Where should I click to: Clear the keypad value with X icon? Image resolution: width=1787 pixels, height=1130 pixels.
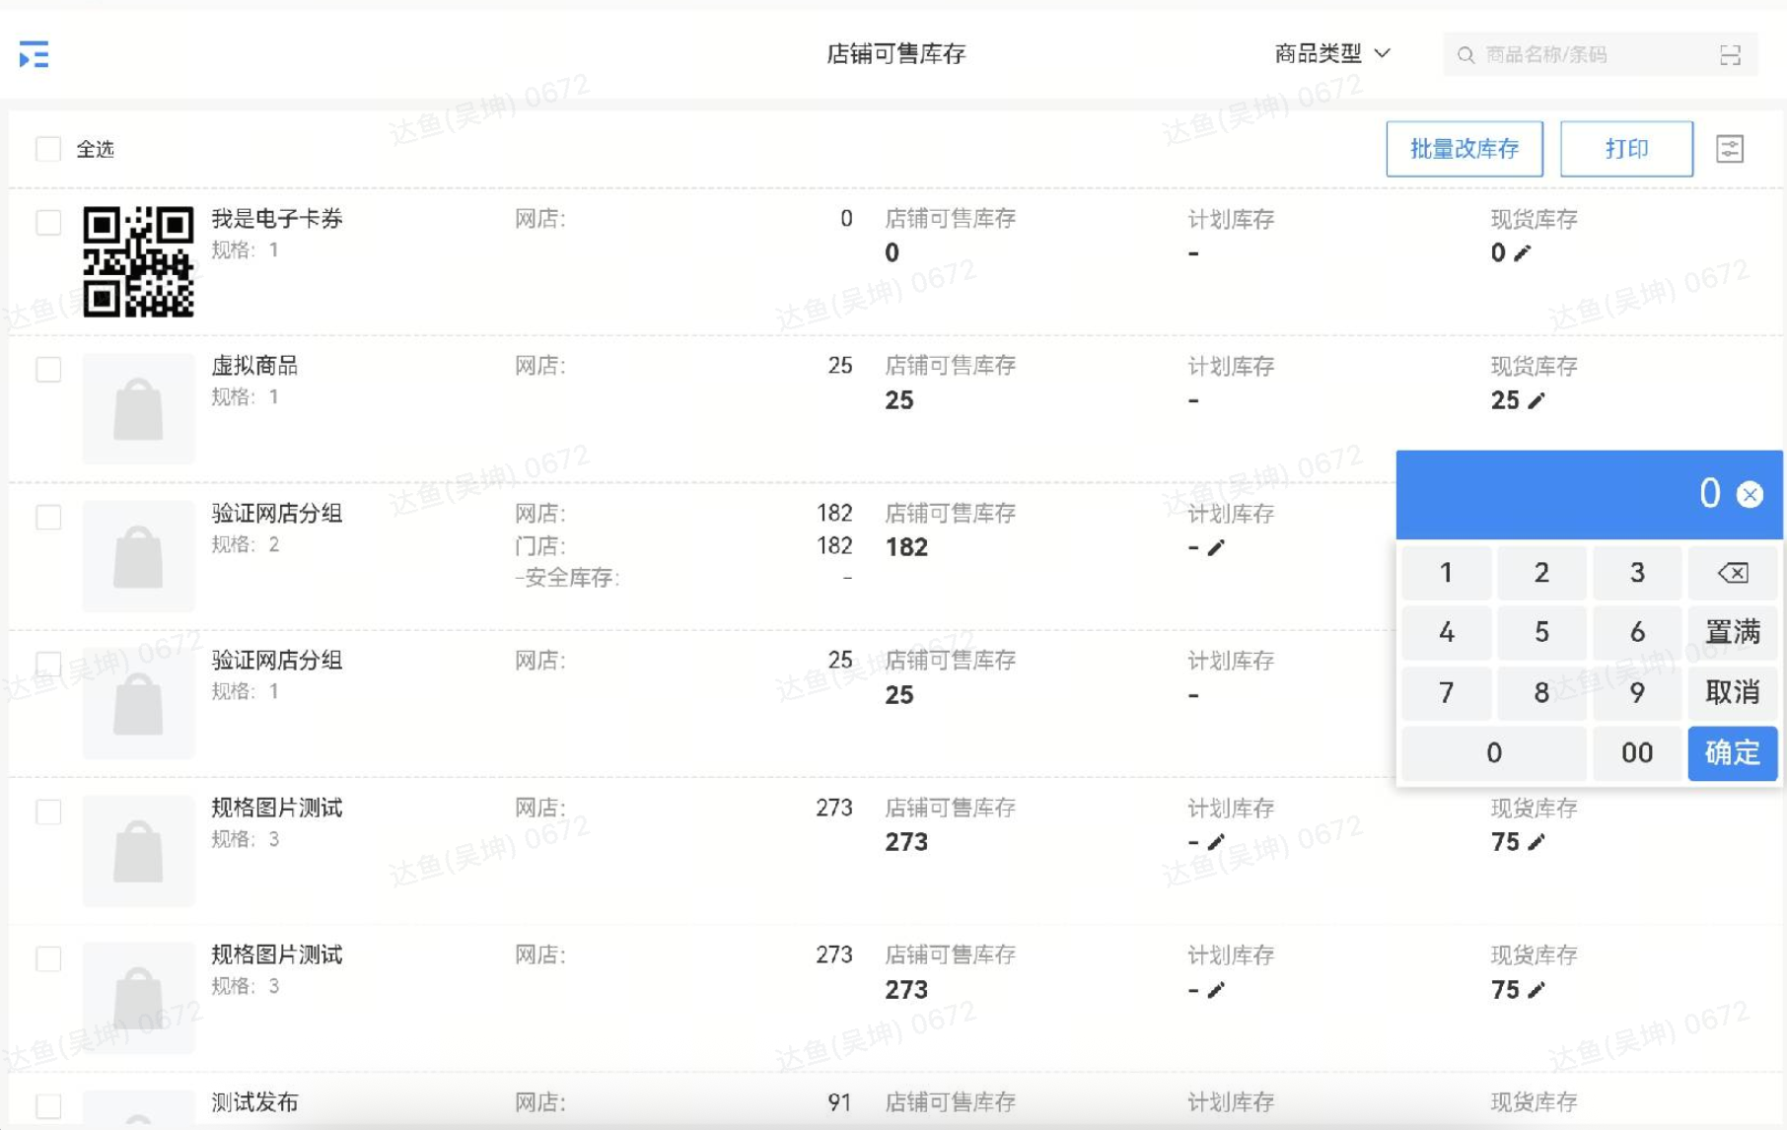[x=1750, y=494]
